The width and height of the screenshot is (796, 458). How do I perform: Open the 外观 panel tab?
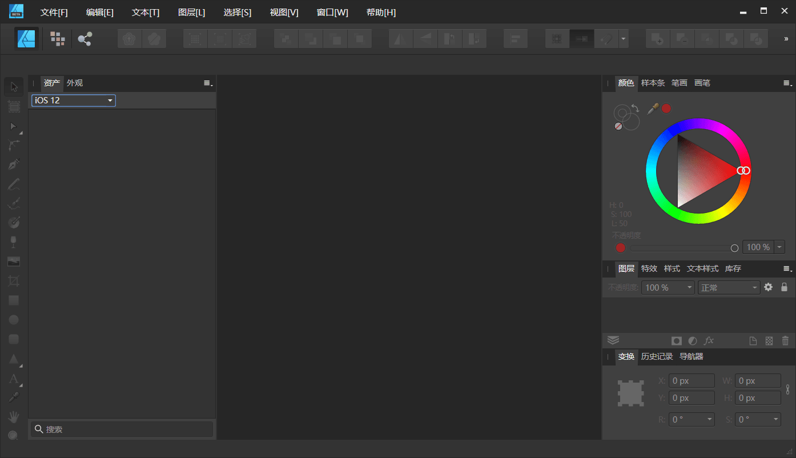[x=75, y=83]
